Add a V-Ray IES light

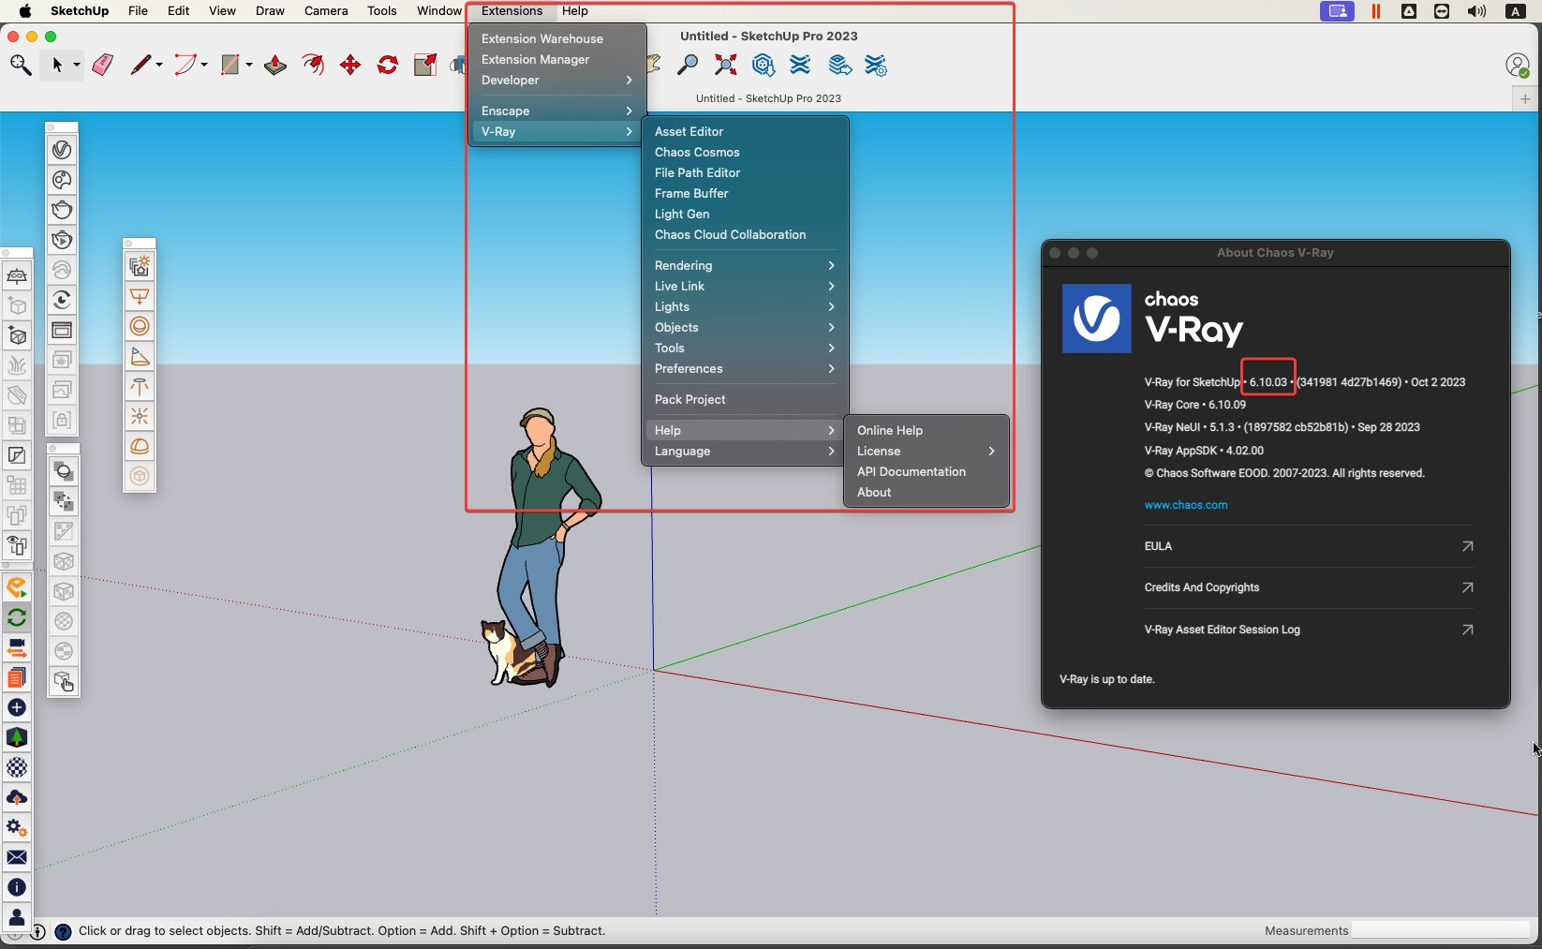tap(140, 387)
